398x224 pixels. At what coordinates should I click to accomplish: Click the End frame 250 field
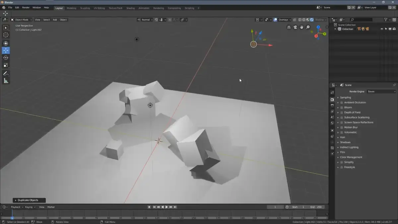pyautogui.click(x=316, y=207)
